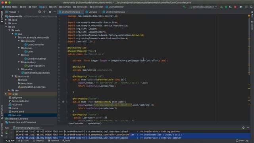Click demo-redis breadcrumb in navigation bar
The image size is (254, 143).
tap(10, 7)
